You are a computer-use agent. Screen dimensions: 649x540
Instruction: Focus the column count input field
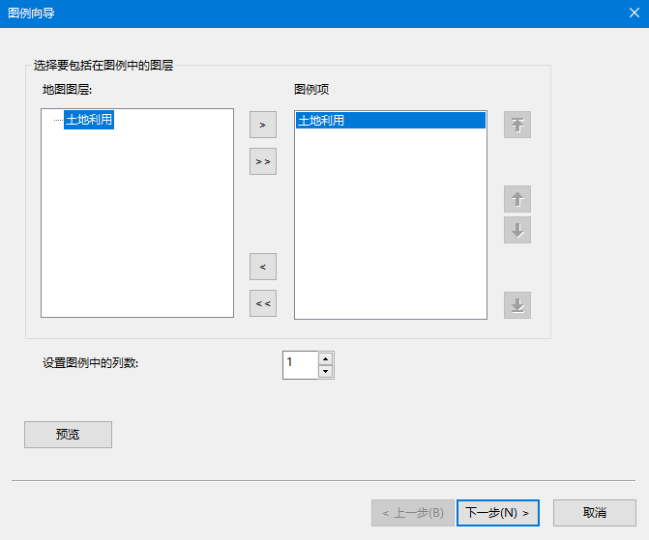[x=301, y=365]
